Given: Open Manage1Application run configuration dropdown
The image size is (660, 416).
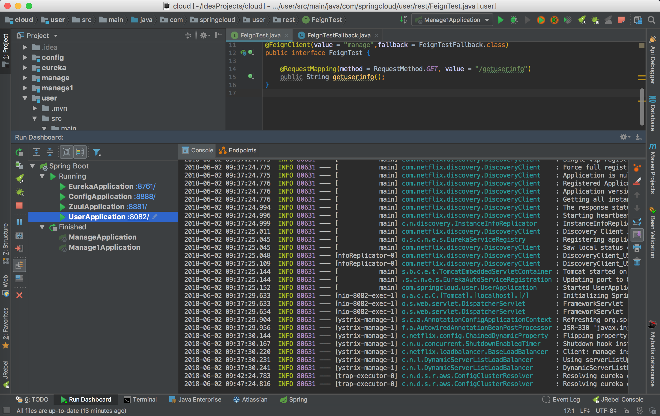Looking at the screenshot, I should [452, 20].
